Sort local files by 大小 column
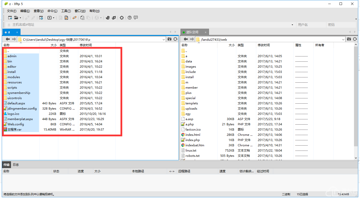The height and width of the screenshot is (199, 360). coord(53,45)
